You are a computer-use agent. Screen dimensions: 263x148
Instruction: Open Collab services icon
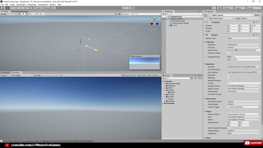click(214, 8)
